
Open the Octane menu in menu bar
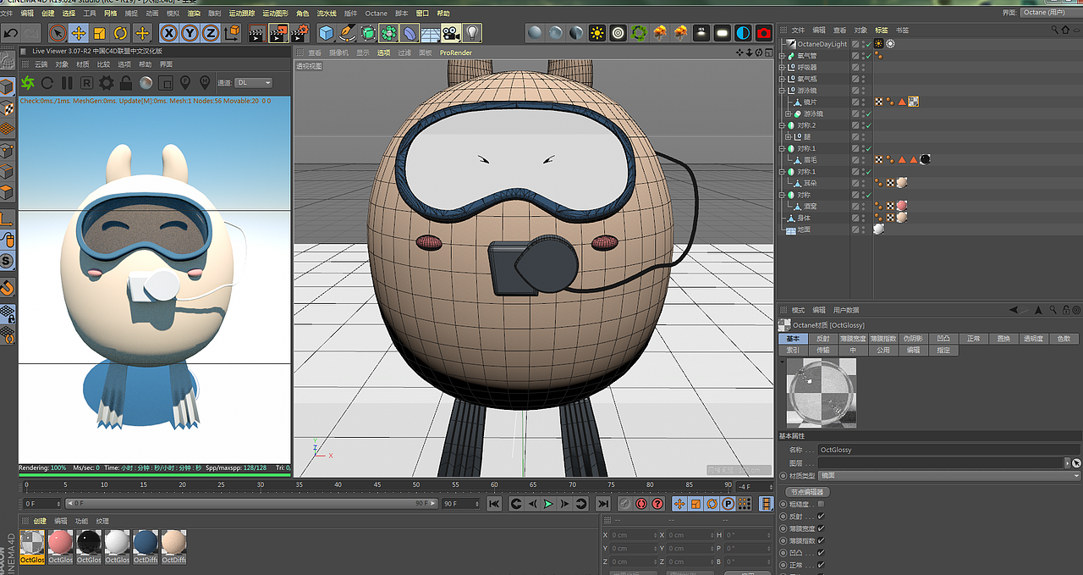point(376,14)
